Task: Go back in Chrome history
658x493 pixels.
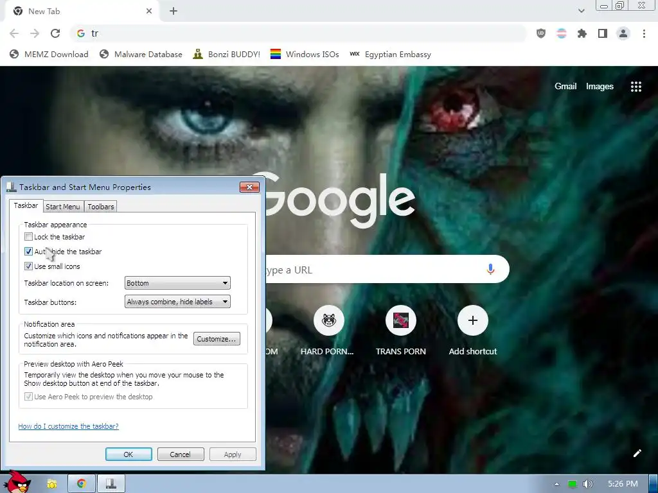Action: tap(14, 33)
